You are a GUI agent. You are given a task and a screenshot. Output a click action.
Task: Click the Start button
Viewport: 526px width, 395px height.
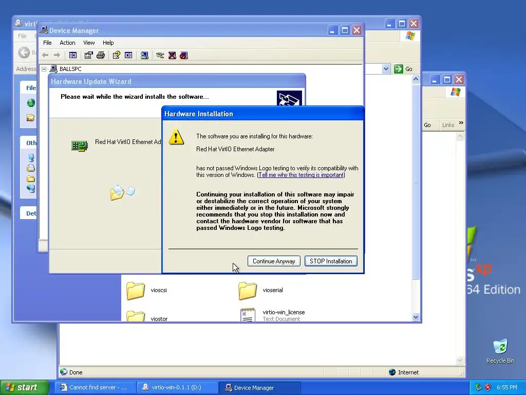click(25, 387)
